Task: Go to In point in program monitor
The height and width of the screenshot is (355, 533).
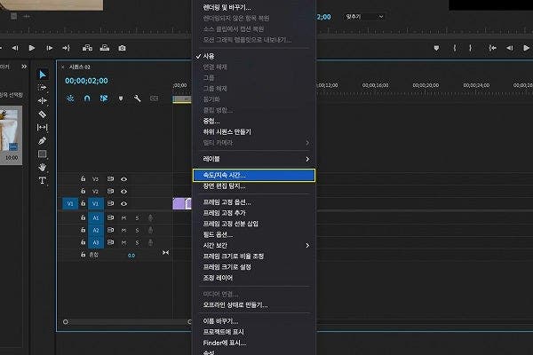Action: 492,48
